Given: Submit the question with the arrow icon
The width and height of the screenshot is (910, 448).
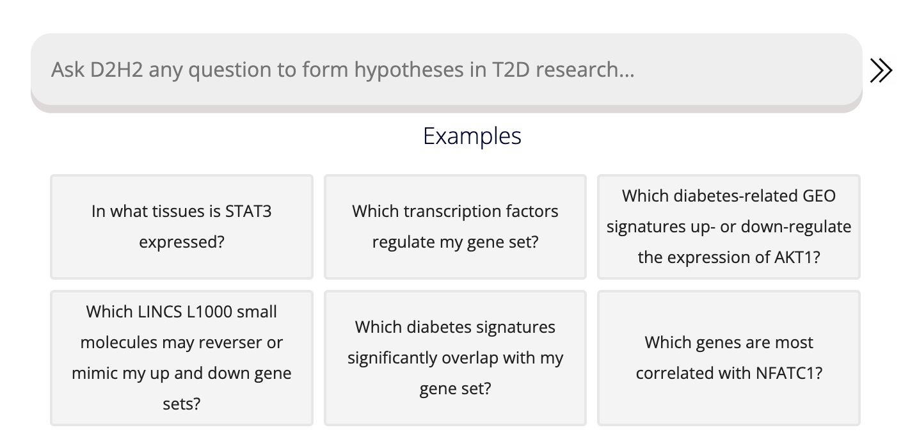Looking at the screenshot, I should (881, 70).
